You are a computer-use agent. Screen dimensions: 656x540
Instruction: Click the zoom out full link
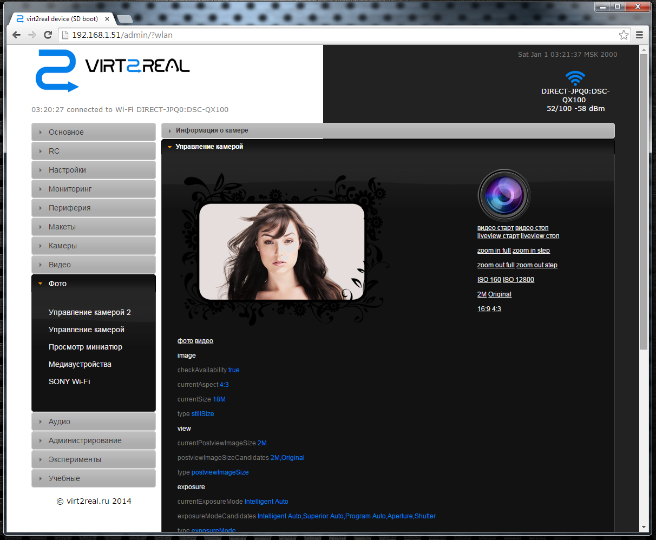(496, 265)
